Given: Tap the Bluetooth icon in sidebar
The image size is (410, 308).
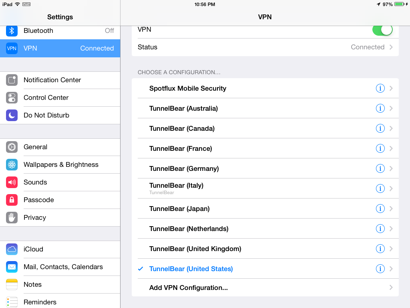Looking at the screenshot, I should [x=12, y=30].
